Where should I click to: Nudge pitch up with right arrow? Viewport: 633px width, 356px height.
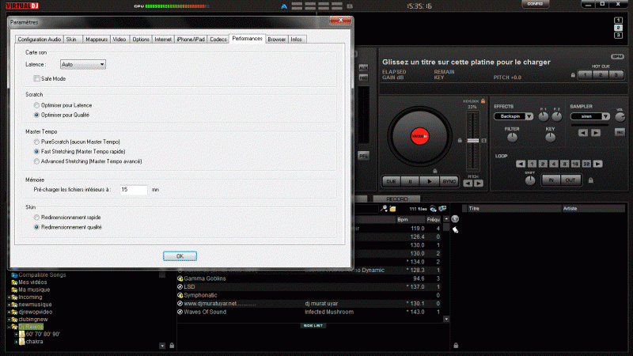479,184
